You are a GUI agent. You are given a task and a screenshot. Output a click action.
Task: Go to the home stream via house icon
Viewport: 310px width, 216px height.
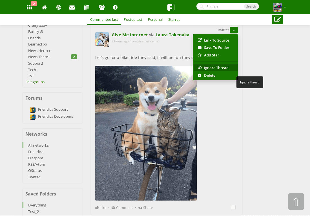coord(44,7)
